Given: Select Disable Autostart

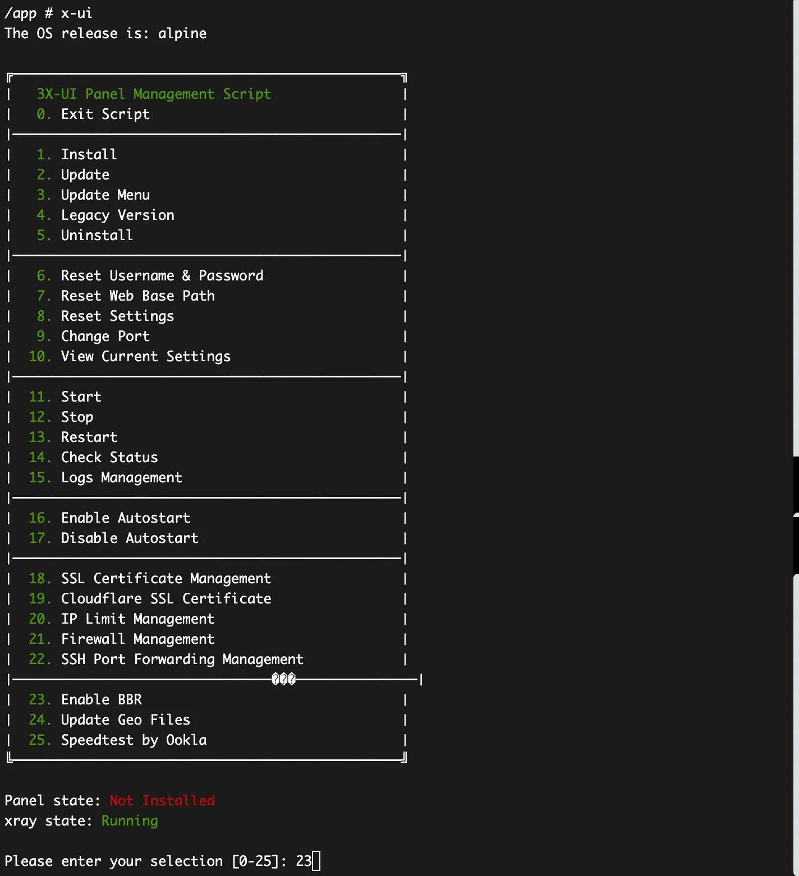Looking at the screenshot, I should coord(129,538).
